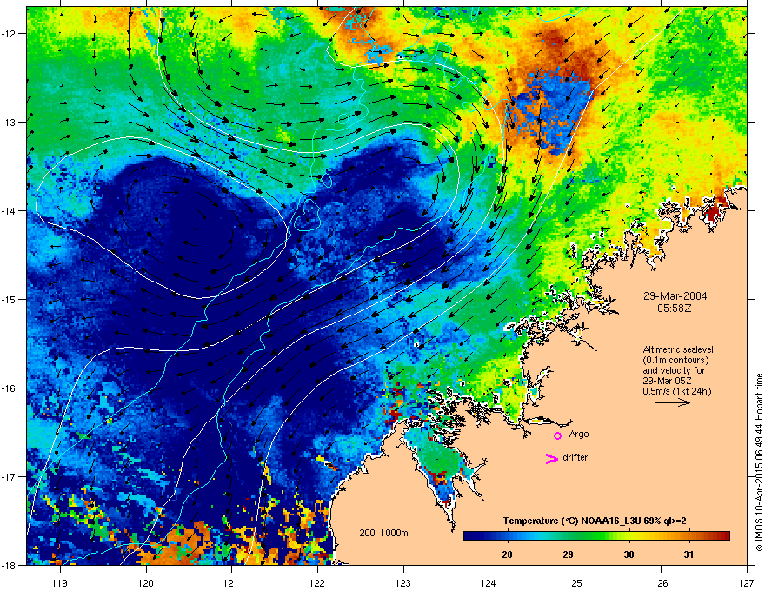Click the latitude axis label -18

[x=9, y=565]
